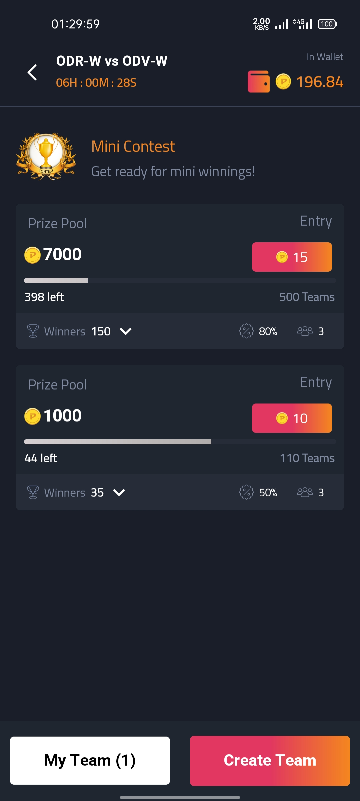Join contest with 15 entry fee
The image size is (360, 801).
tap(292, 257)
